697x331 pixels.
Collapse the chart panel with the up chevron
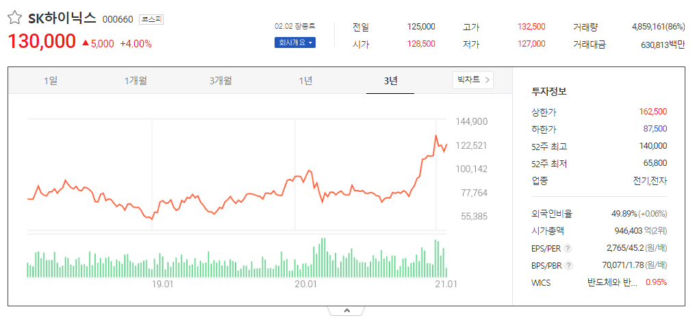click(347, 310)
